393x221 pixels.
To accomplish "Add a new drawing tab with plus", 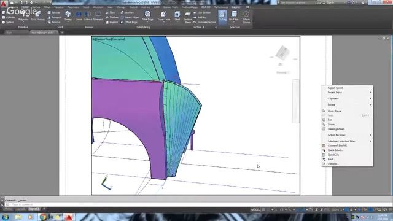I will (62, 33).
